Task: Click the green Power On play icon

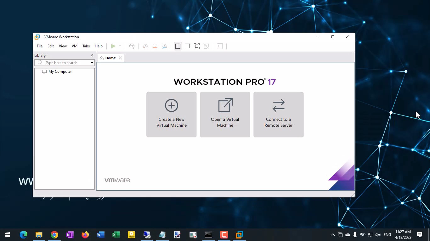Action: 113,46
